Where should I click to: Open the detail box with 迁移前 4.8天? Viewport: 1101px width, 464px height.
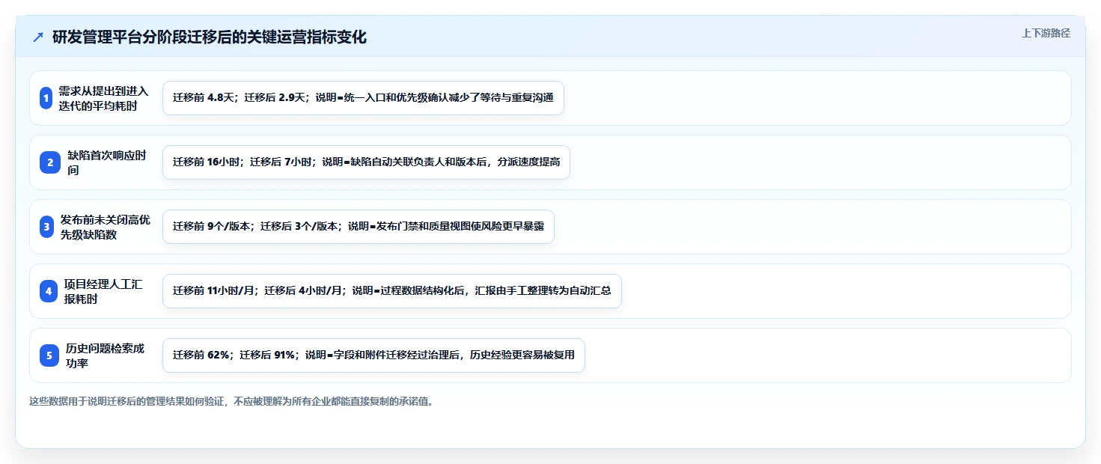pyautogui.click(x=363, y=98)
